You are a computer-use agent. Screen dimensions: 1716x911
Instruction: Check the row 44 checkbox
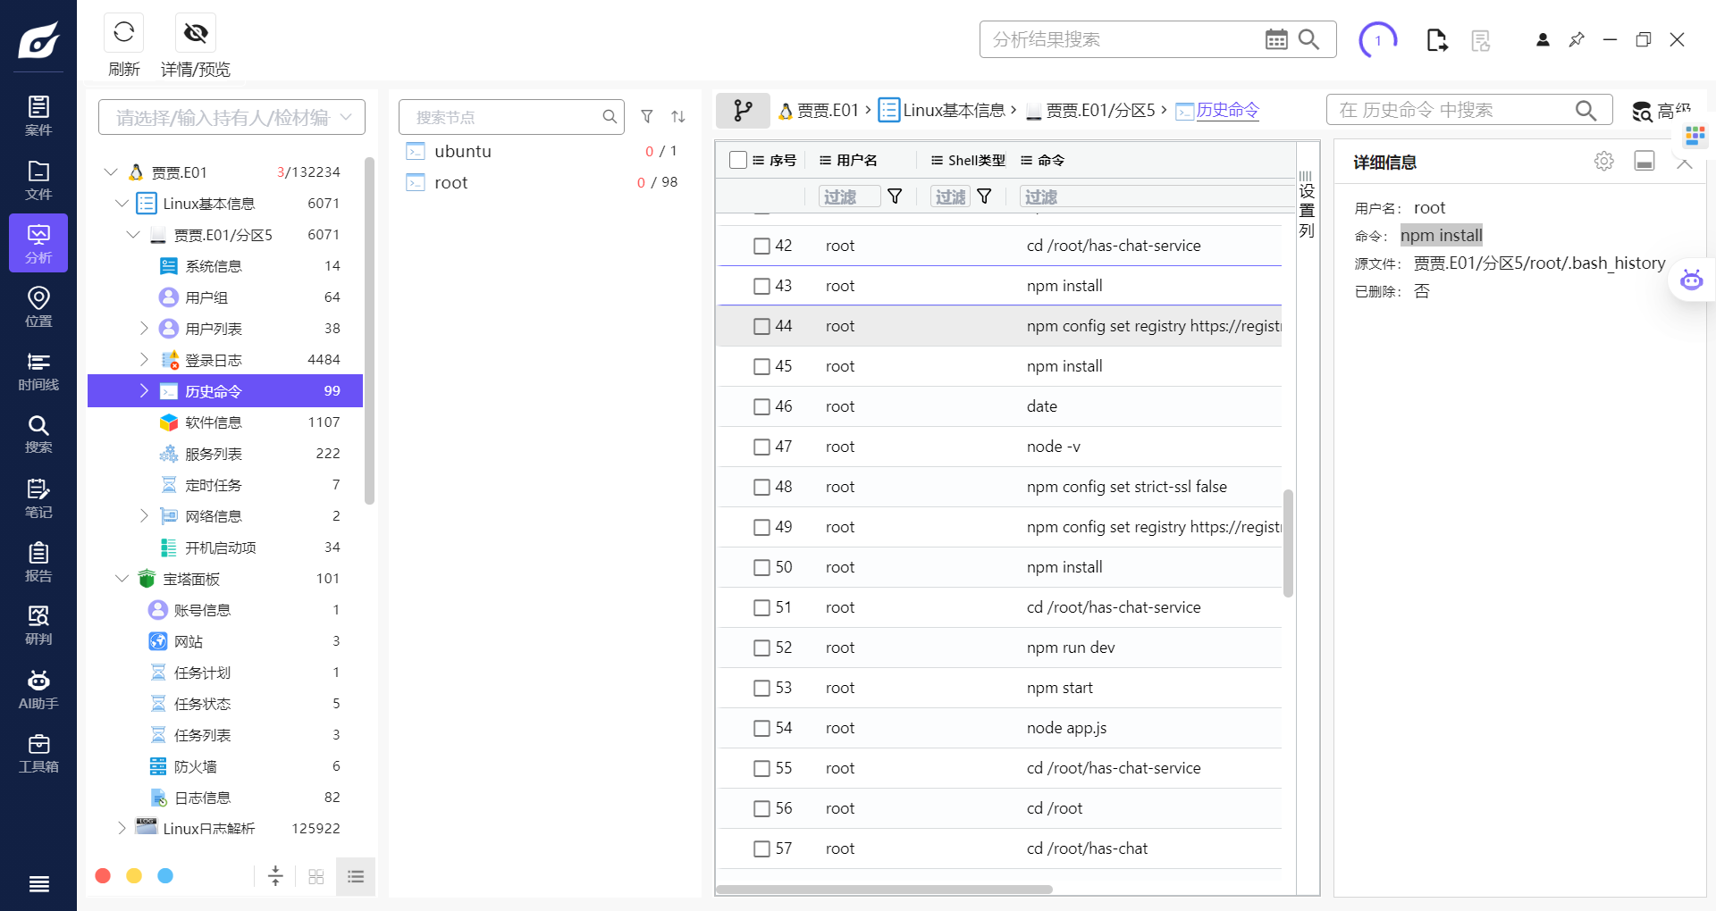pyautogui.click(x=761, y=326)
